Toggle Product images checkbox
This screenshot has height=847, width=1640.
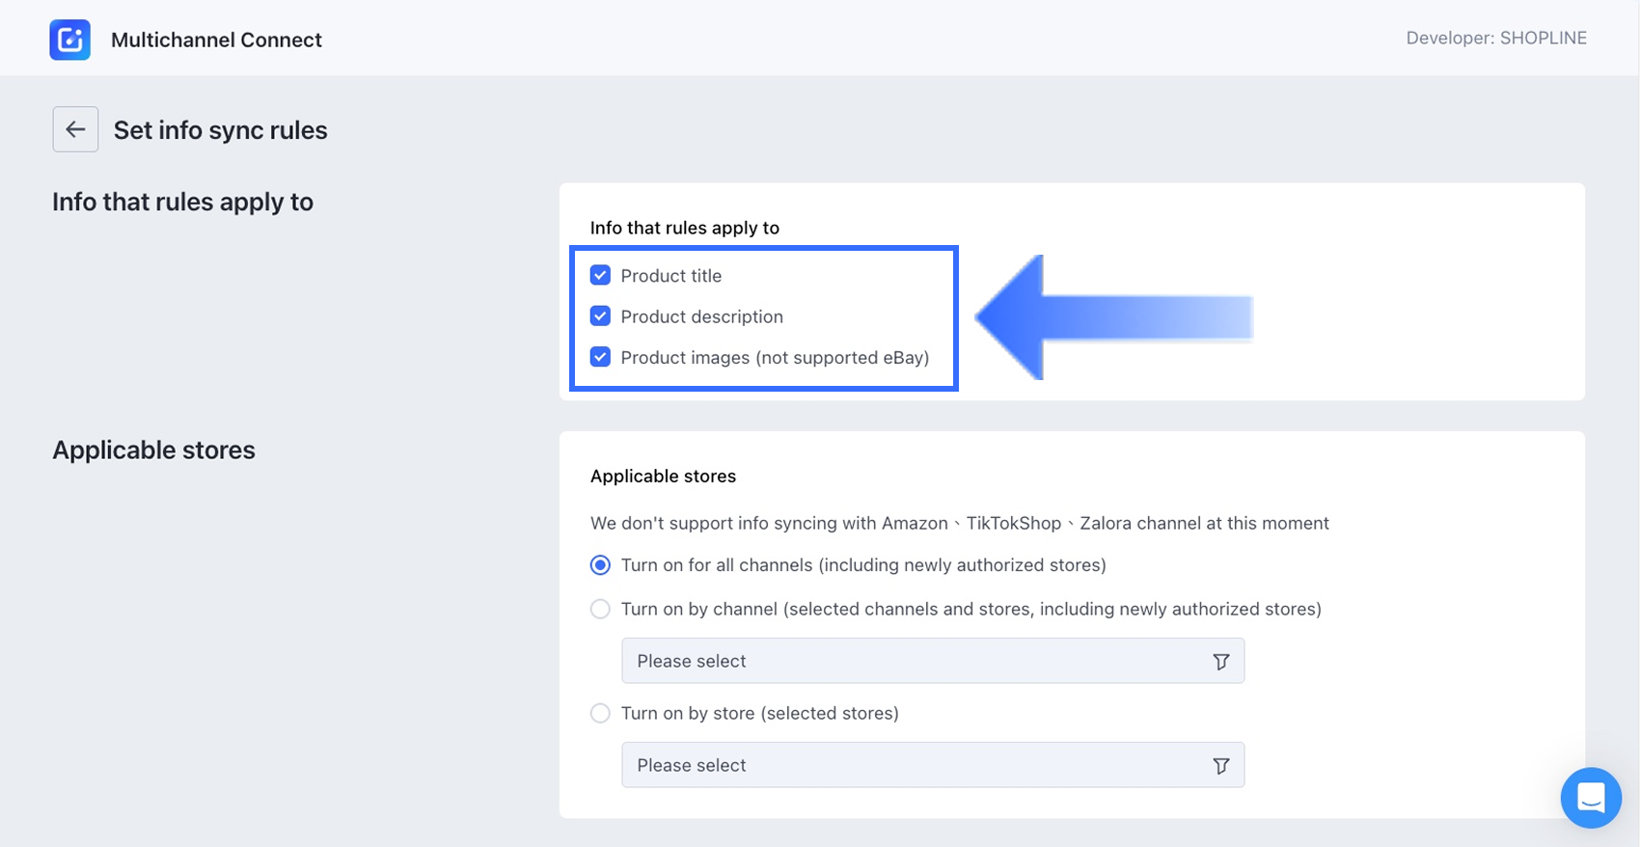[600, 357]
